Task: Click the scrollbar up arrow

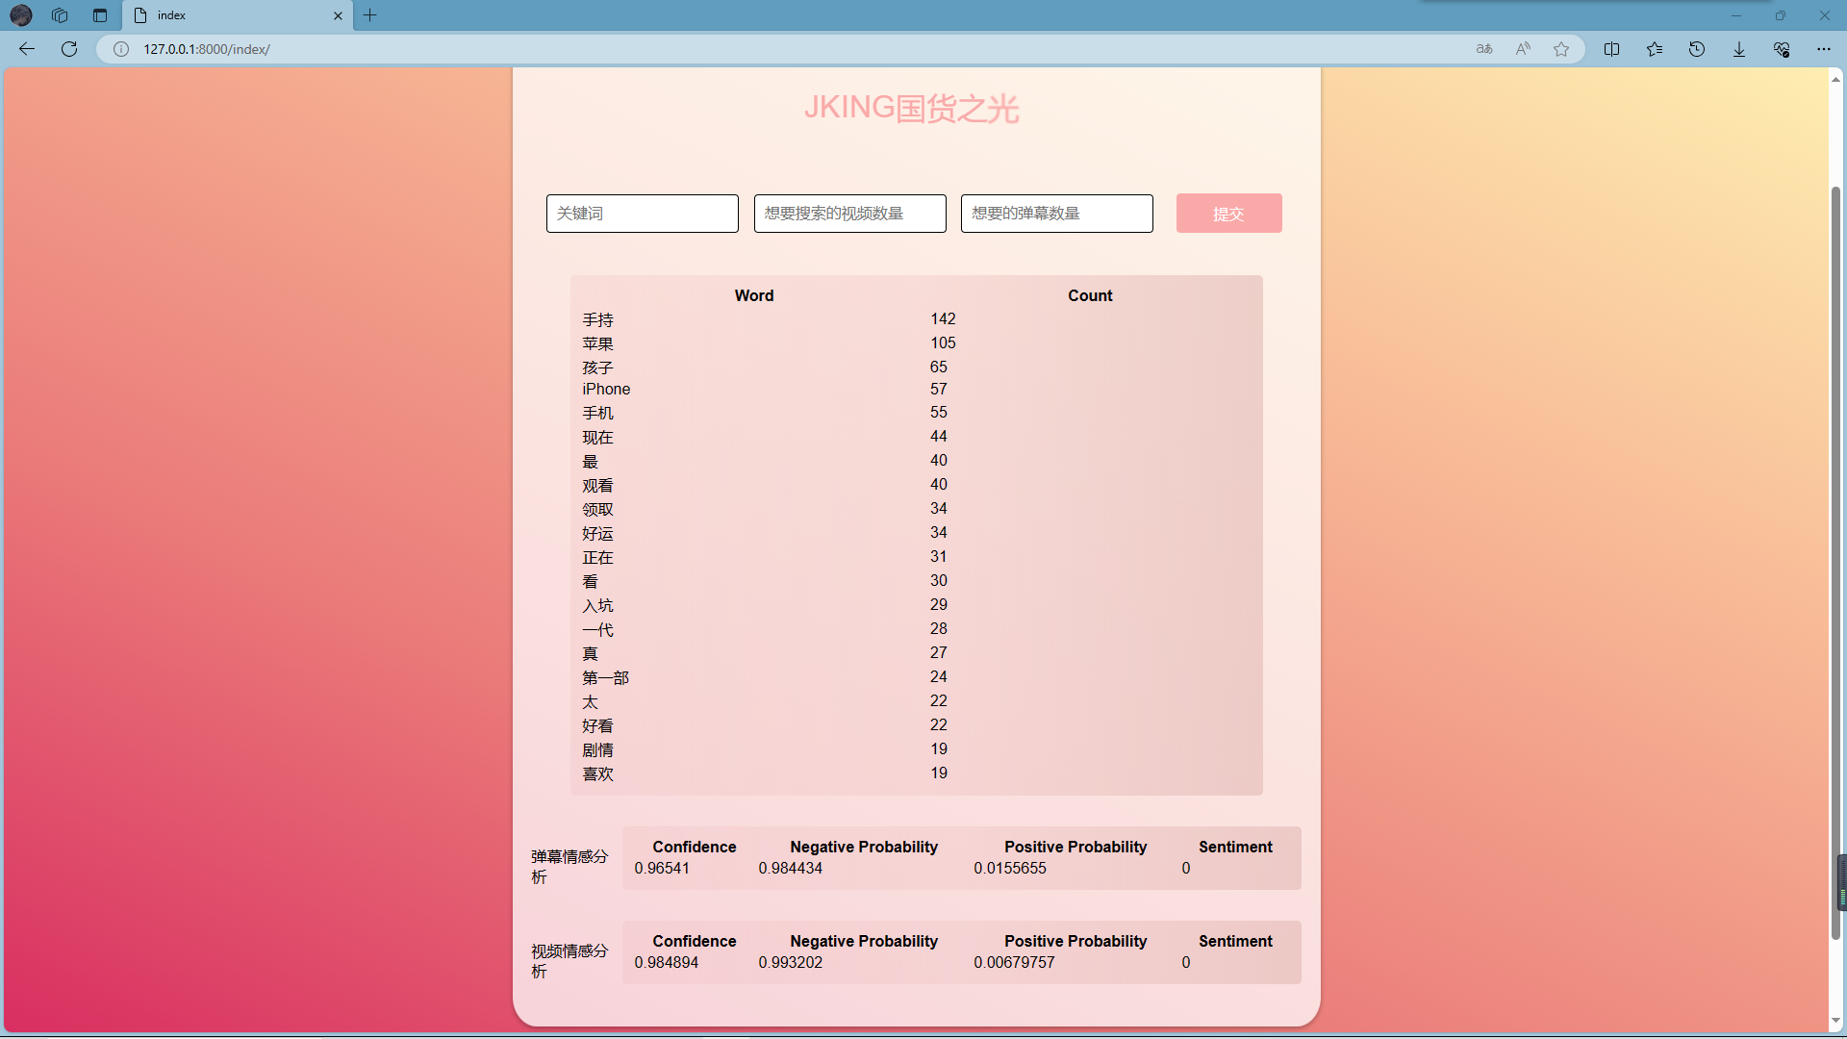Action: tap(1835, 79)
